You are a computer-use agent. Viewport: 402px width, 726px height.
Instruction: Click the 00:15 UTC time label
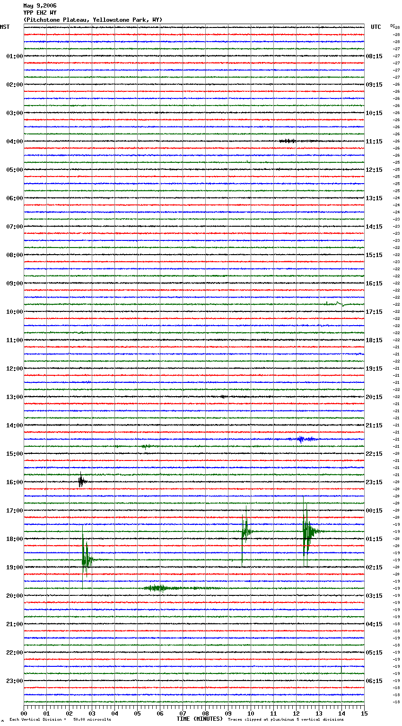[x=374, y=511]
